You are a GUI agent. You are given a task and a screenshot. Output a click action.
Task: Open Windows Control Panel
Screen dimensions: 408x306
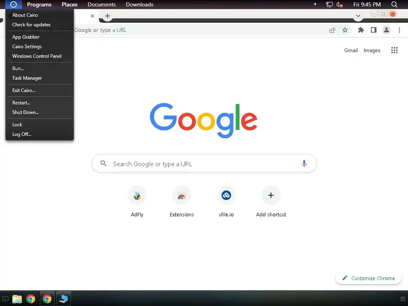coord(39,56)
